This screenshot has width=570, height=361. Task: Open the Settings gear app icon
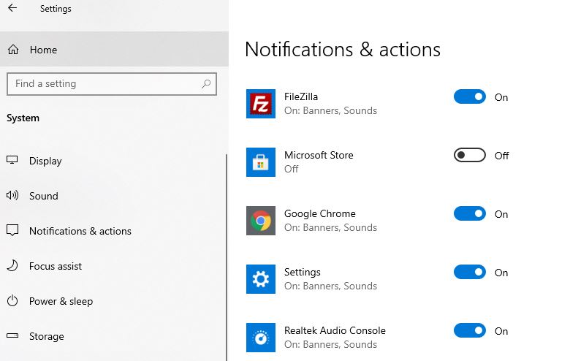coord(261,279)
